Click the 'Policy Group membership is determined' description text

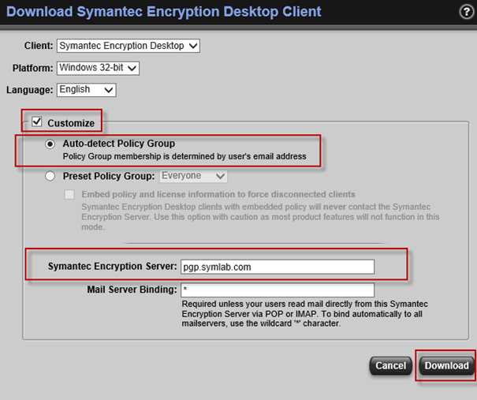[x=182, y=157]
